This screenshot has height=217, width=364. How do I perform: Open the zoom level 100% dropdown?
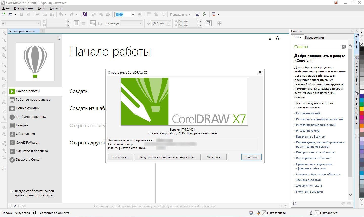pos(133,14)
